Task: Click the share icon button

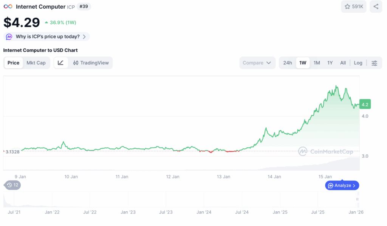Action: point(376,7)
